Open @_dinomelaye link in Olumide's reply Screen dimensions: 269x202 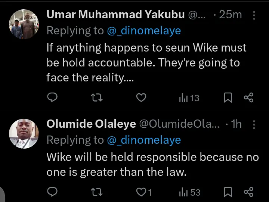point(144,140)
